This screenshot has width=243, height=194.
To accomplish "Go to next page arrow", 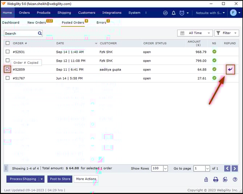I will [x=235, y=168].
